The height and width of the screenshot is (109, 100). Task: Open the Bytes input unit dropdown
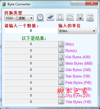point(77,31)
